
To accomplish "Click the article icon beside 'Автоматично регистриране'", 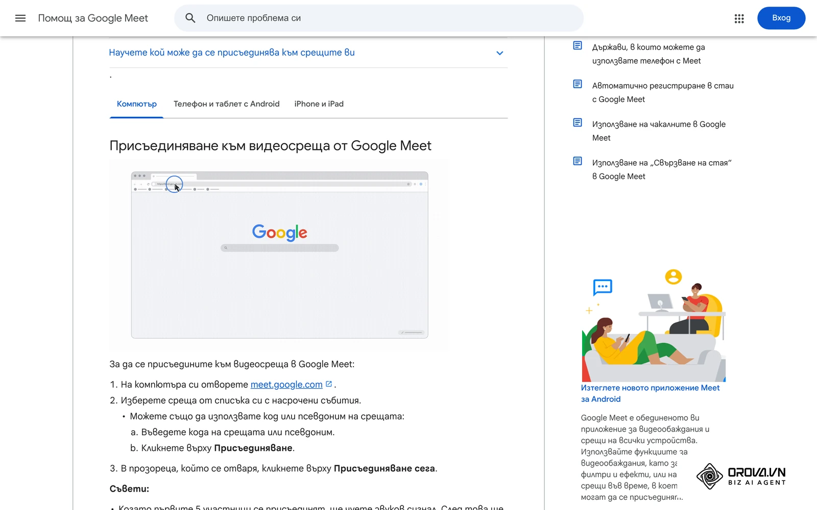I will pos(578,84).
